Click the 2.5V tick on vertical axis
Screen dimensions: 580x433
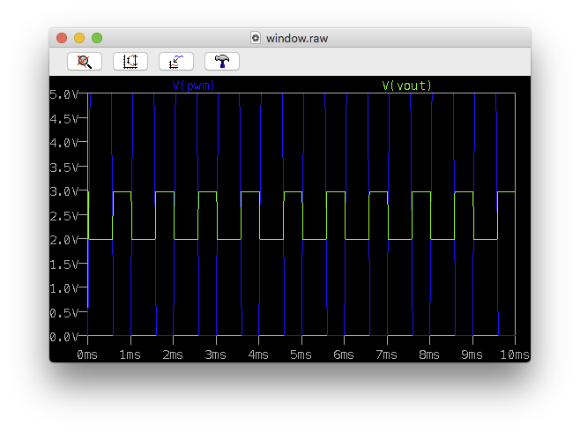click(67, 215)
